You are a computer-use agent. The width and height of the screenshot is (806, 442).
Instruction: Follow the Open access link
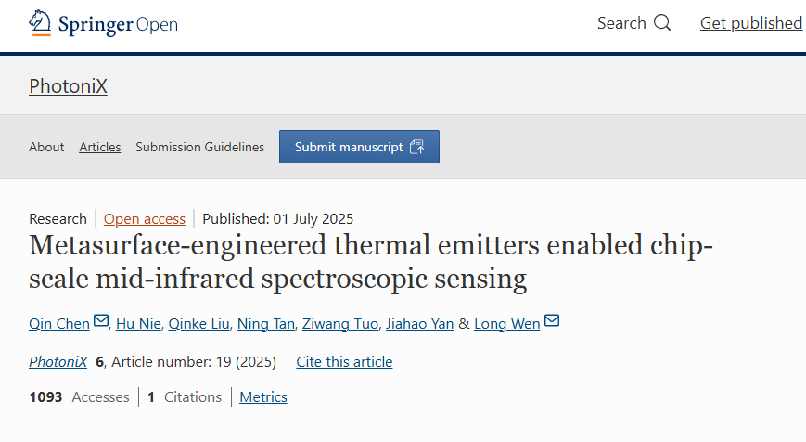[144, 219]
